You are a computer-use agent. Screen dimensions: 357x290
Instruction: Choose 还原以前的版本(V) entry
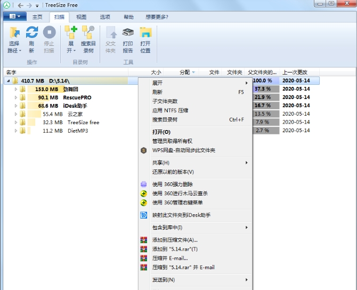coord(196,172)
